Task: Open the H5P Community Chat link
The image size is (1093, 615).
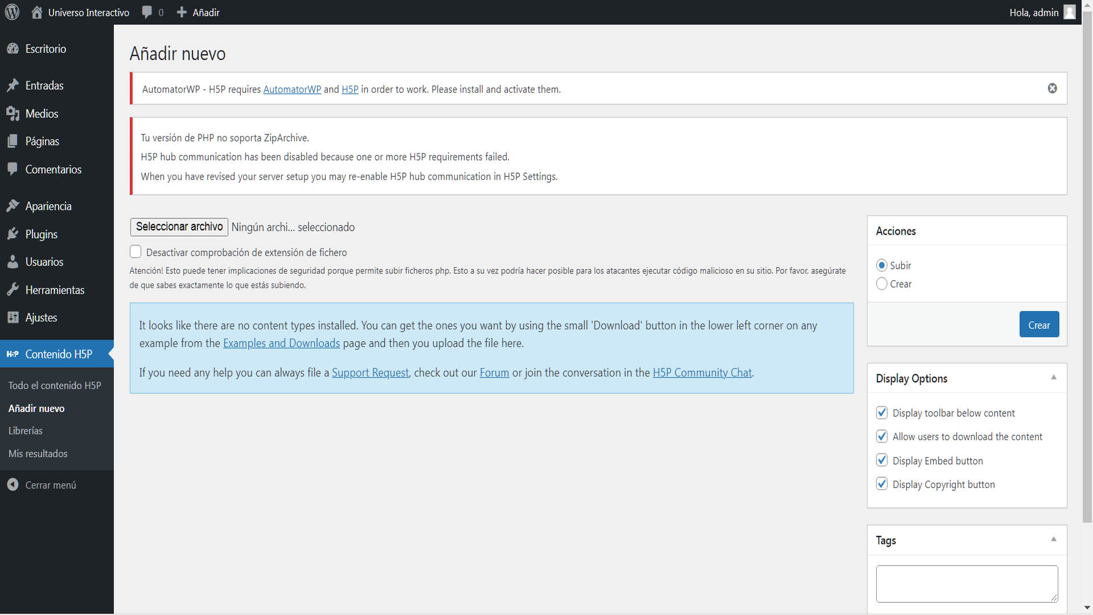Action: pos(702,373)
